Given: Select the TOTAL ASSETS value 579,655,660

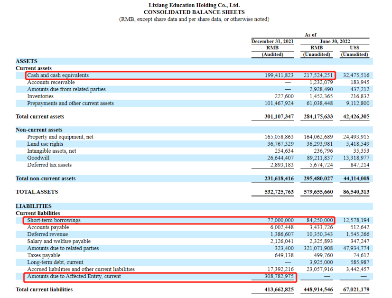Looking at the screenshot, I should 318,192.
